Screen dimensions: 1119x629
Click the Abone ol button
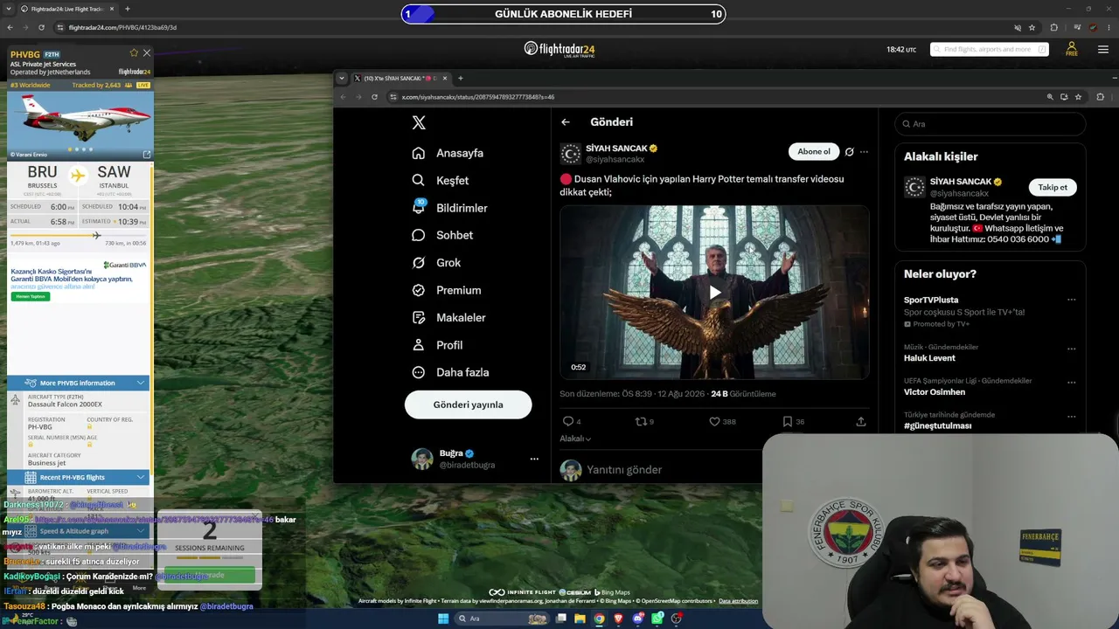(x=814, y=152)
